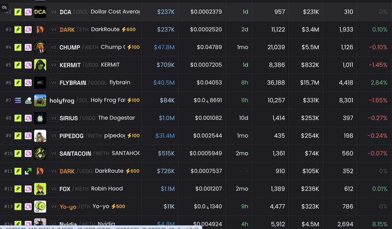This screenshot has height=229, width=392.
Task: Open the Yo-yo token pair
Action: coord(74,207)
